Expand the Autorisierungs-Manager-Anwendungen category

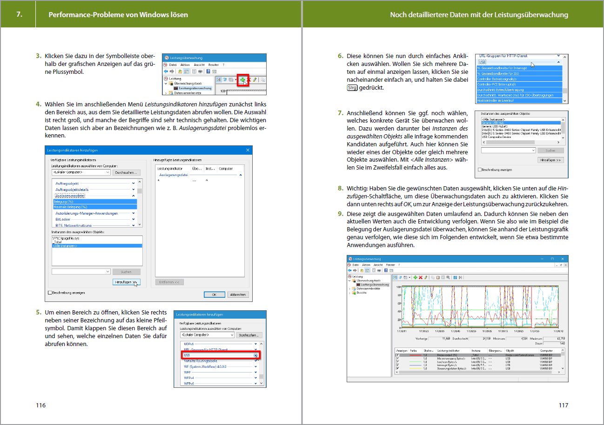133,213
